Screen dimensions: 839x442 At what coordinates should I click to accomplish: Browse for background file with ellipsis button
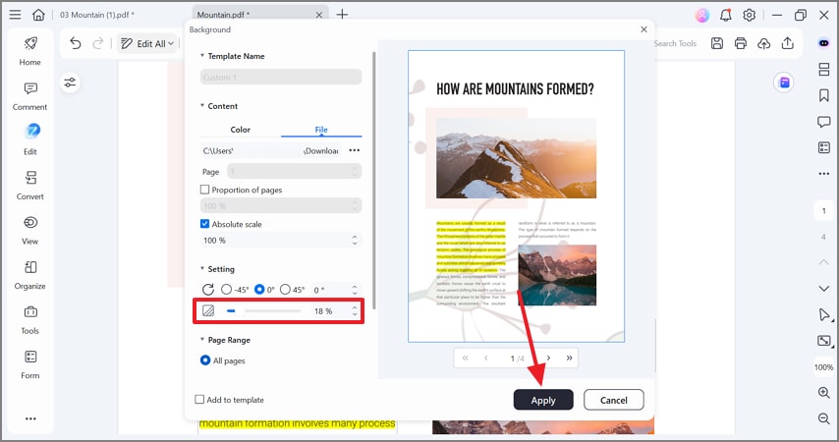[x=355, y=150]
